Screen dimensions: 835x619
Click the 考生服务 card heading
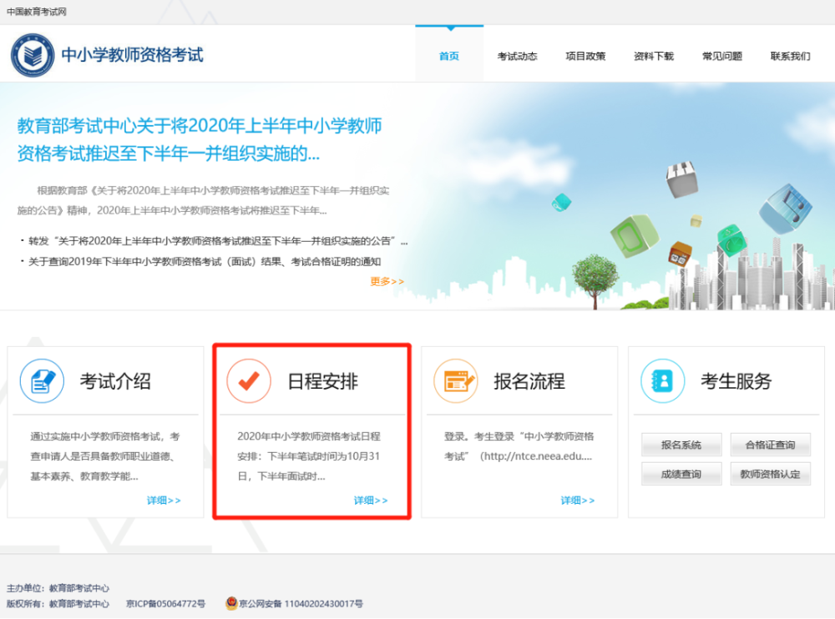point(736,381)
